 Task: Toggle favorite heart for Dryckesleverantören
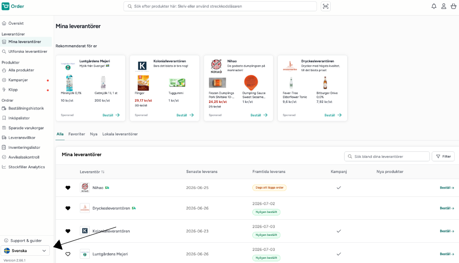[68, 208]
